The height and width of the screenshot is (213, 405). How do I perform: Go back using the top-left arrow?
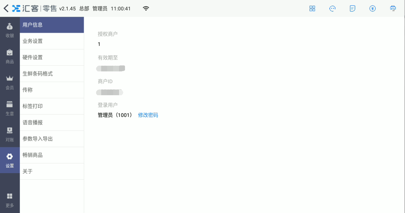coord(6,8)
